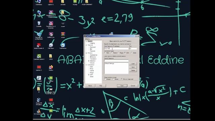
Task: Collapse the Connection tree node
Action: pyautogui.click(x=86, y=65)
